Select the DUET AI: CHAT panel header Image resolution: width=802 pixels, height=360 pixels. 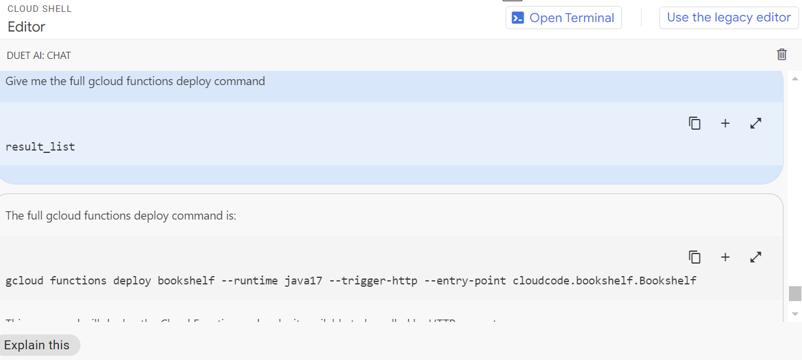coord(39,55)
